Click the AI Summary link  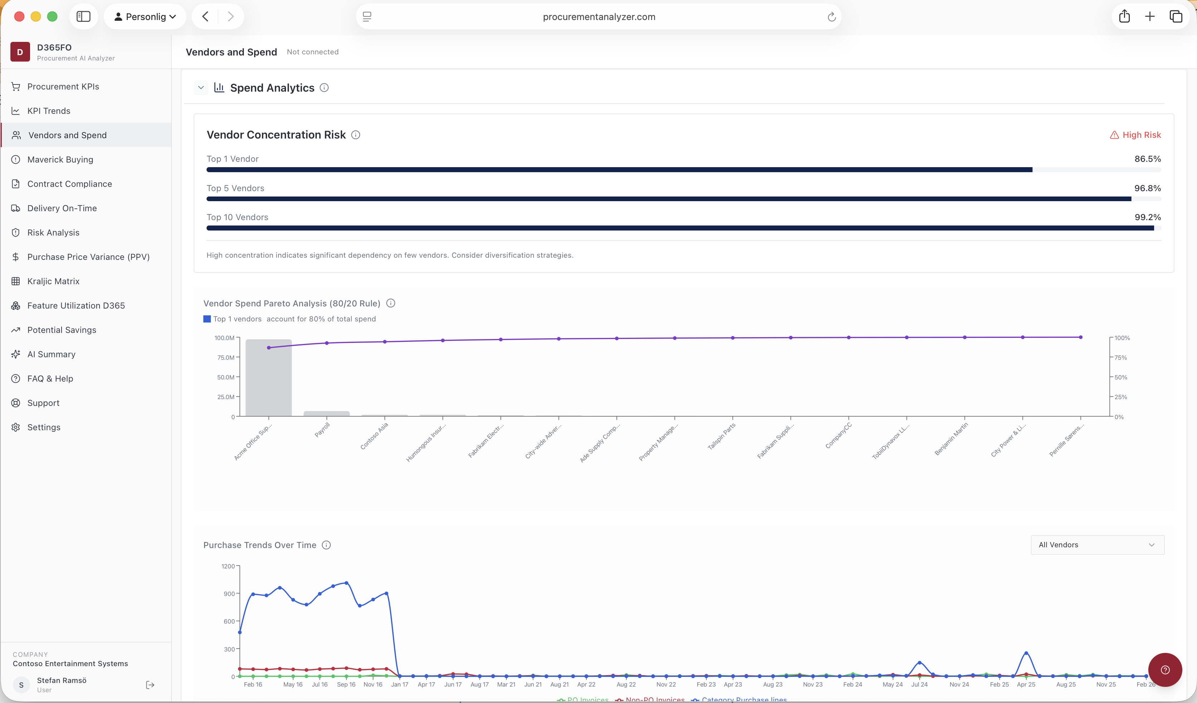click(51, 354)
